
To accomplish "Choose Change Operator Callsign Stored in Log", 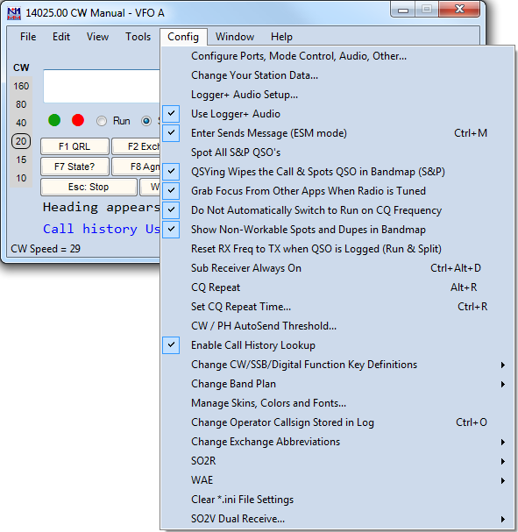I will pos(337,422).
